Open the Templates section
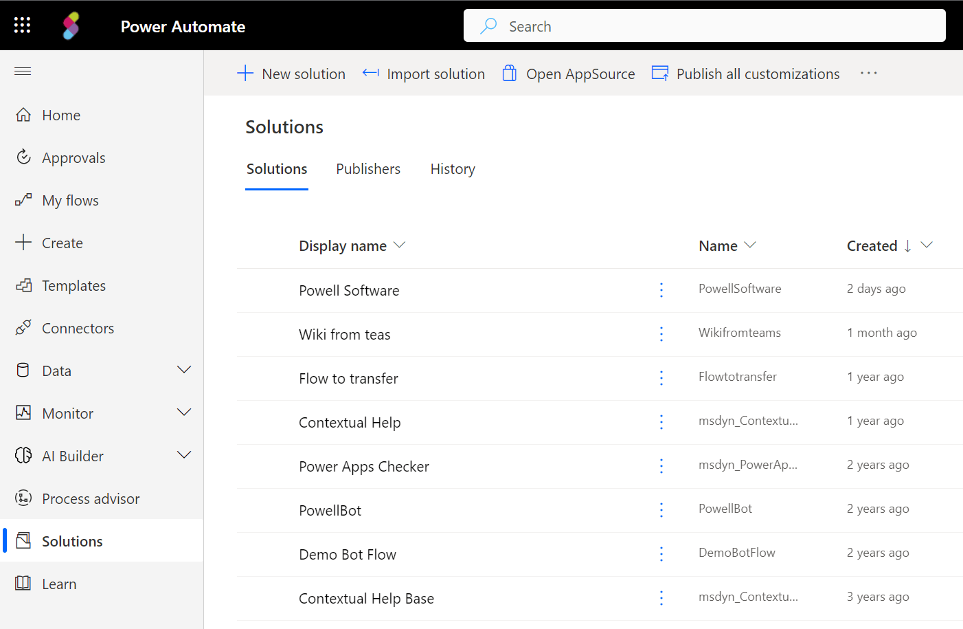The height and width of the screenshot is (629, 963). point(74,285)
